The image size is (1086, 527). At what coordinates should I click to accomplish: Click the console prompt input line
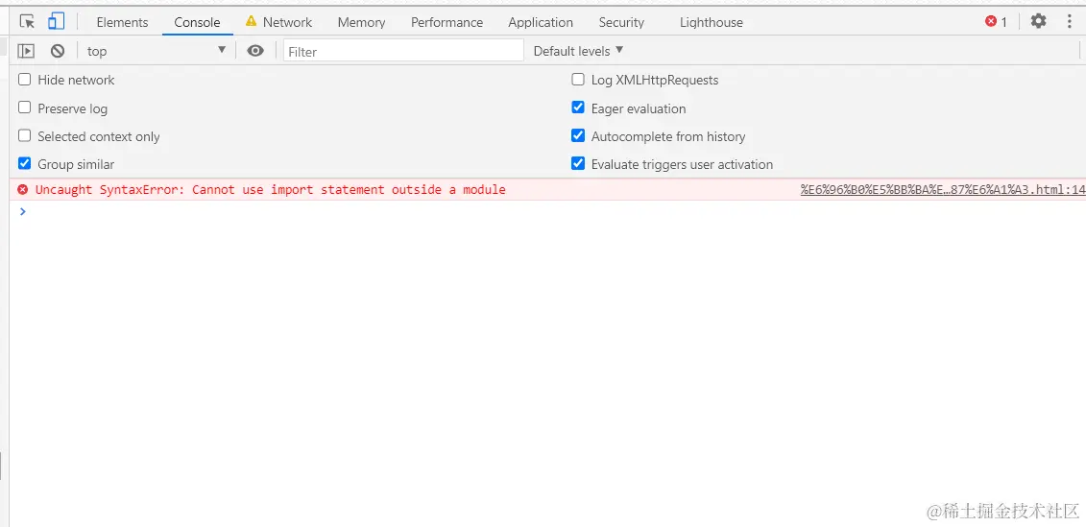(x=547, y=212)
